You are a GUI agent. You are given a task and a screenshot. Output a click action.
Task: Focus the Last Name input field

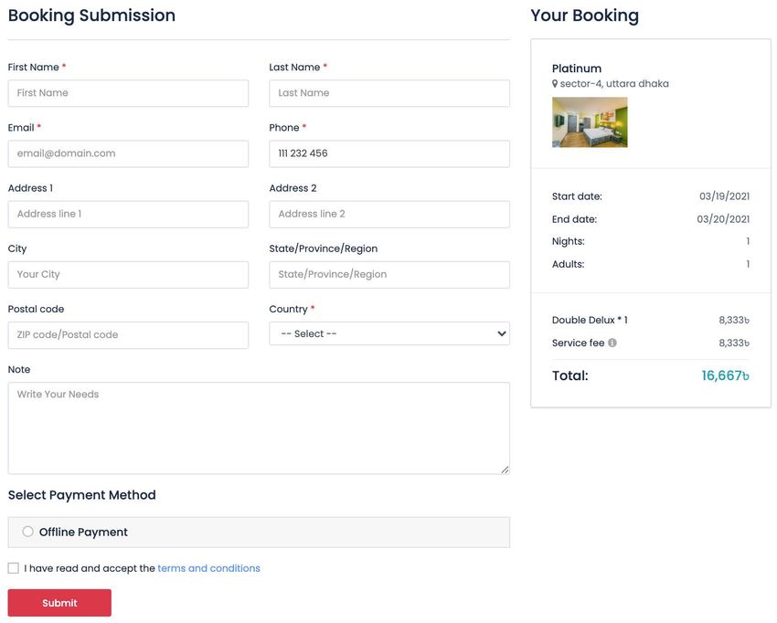pos(389,93)
